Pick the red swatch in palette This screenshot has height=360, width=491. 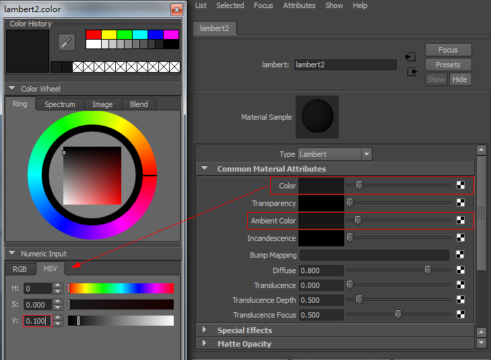(94, 34)
